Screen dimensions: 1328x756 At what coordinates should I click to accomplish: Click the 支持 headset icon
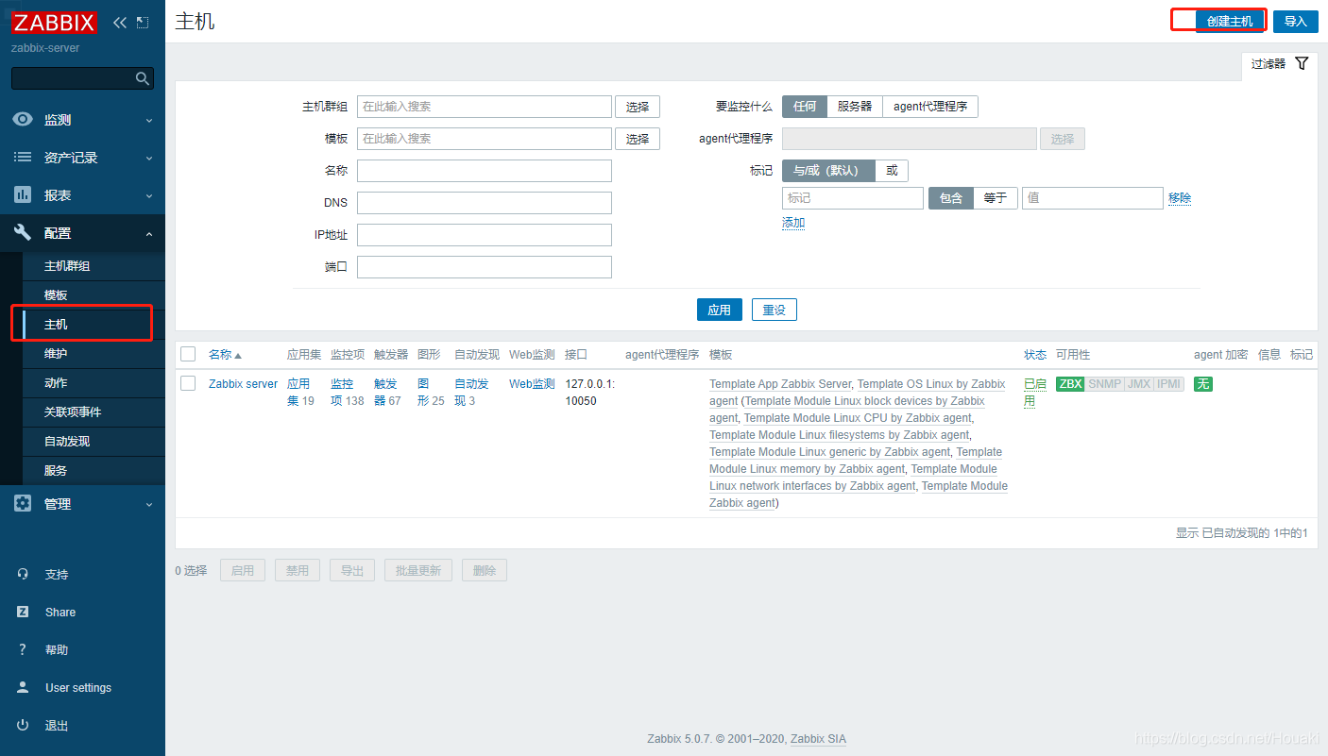point(23,574)
